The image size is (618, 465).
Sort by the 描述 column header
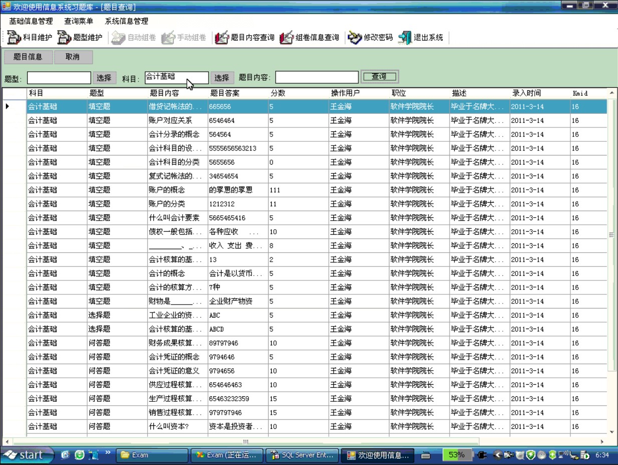point(479,93)
